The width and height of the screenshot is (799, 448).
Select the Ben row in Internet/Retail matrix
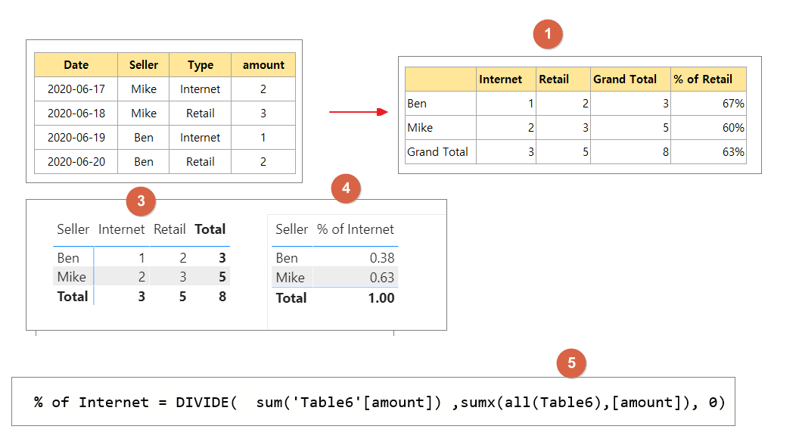141,258
